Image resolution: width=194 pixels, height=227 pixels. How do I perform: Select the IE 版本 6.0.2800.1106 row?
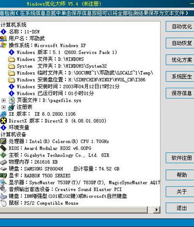[x=42, y=114]
